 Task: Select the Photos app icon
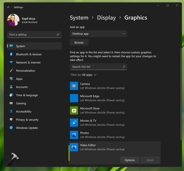(74, 135)
